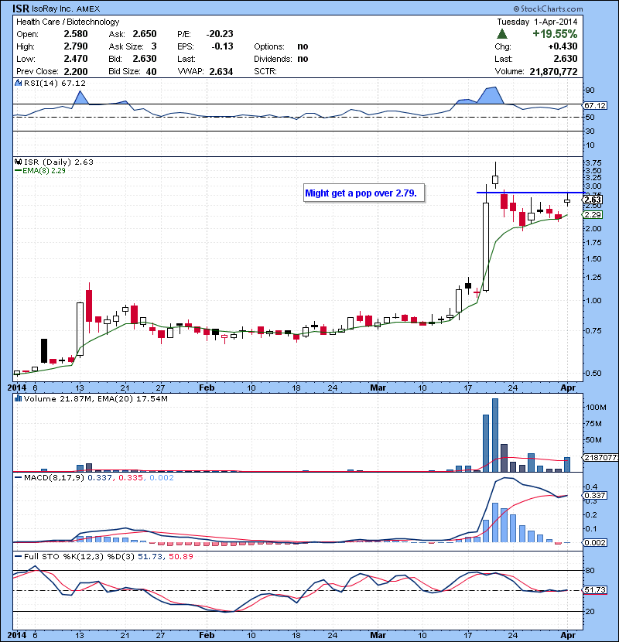The height and width of the screenshot is (642, 619).
Task: Click the EPS value -0.13
Action: (222, 46)
